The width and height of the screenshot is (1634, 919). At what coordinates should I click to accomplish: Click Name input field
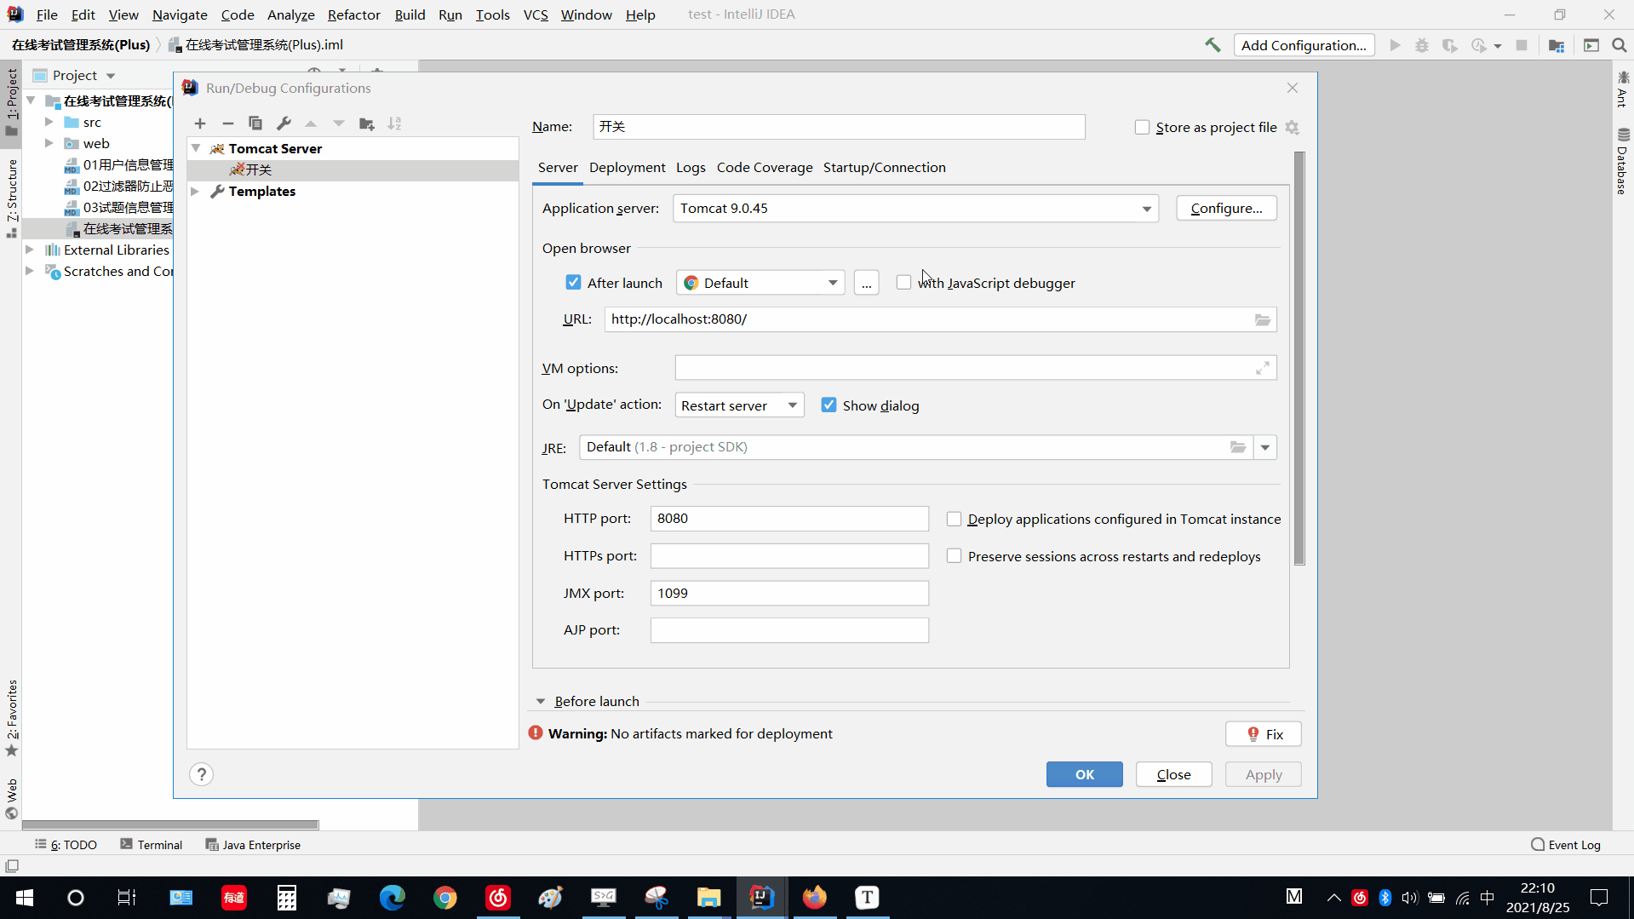(839, 127)
